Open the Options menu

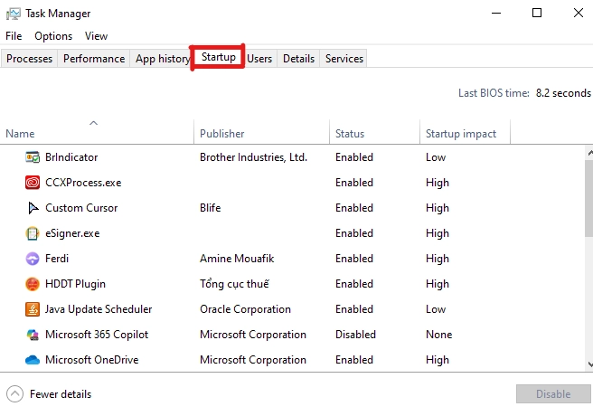[x=53, y=36]
